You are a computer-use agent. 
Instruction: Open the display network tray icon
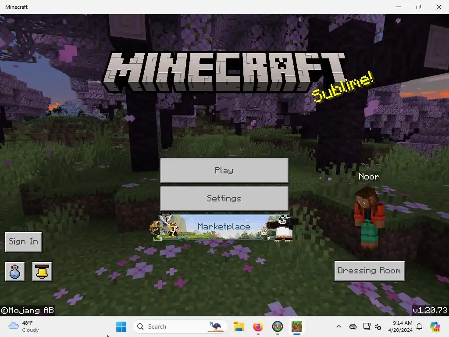[x=367, y=326]
